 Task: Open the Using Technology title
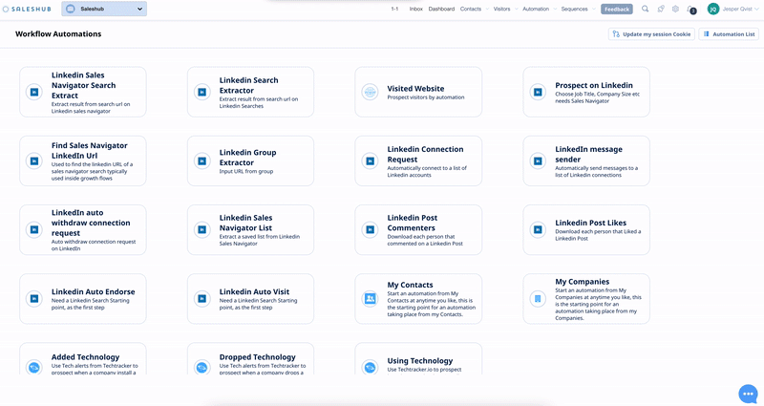pyautogui.click(x=420, y=361)
